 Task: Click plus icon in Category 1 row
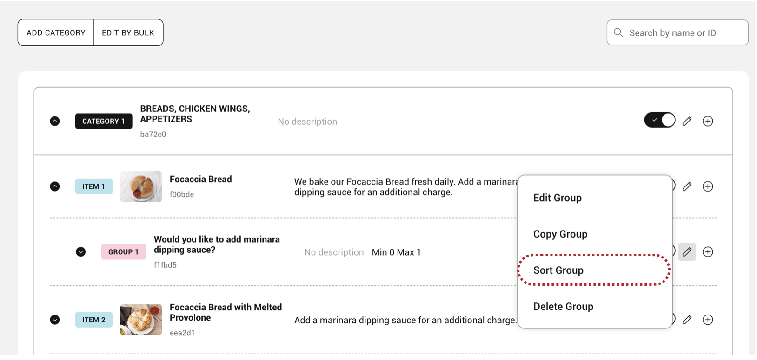[708, 121]
